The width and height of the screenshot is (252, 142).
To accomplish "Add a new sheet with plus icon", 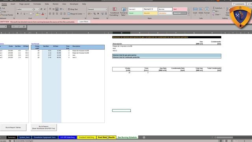I will point(144,137).
